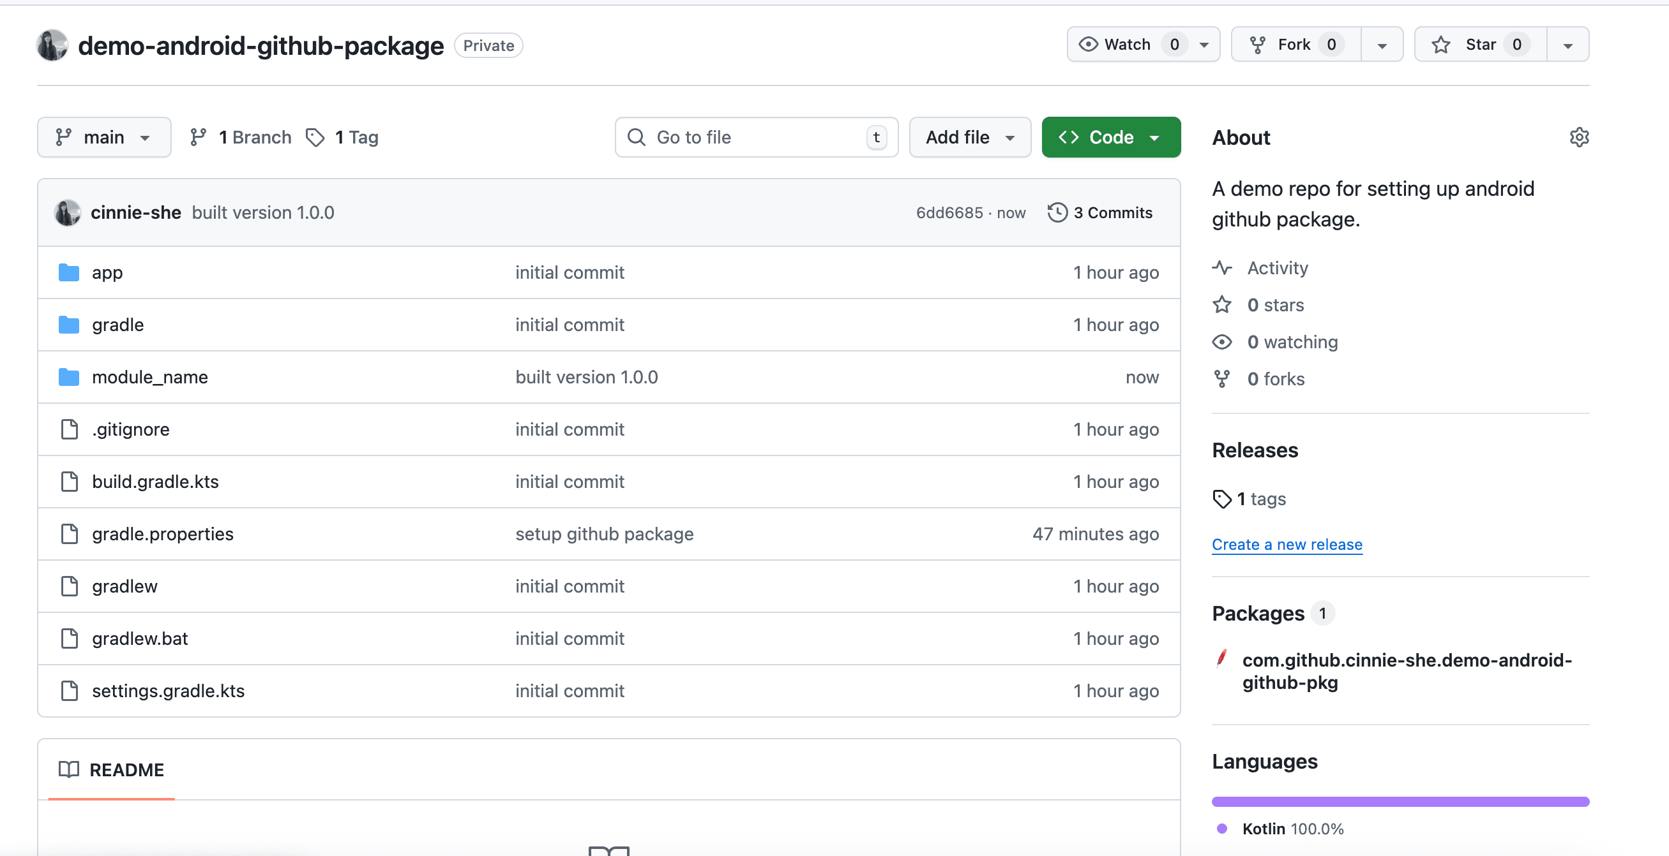Click the package feather icon
1669x856 pixels.
[1222, 659]
